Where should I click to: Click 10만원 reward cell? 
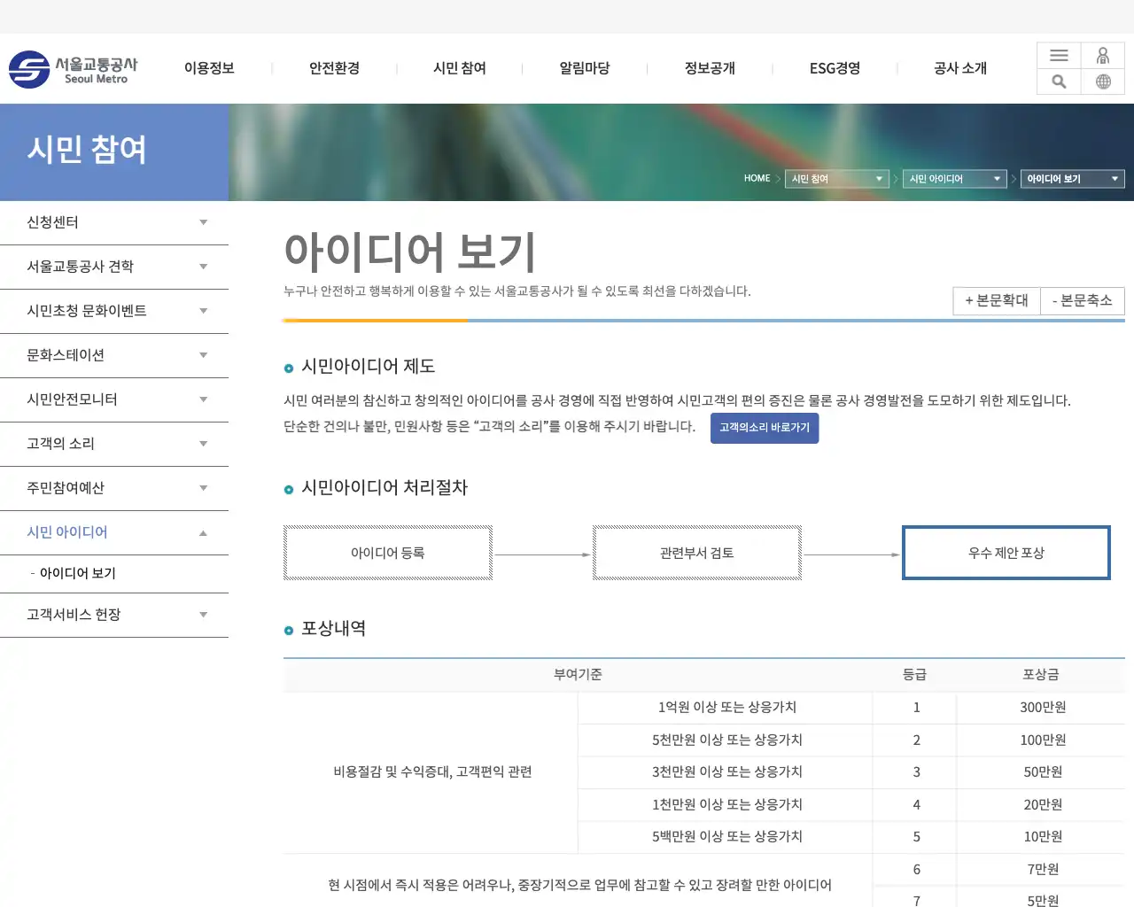pyautogui.click(x=1042, y=837)
